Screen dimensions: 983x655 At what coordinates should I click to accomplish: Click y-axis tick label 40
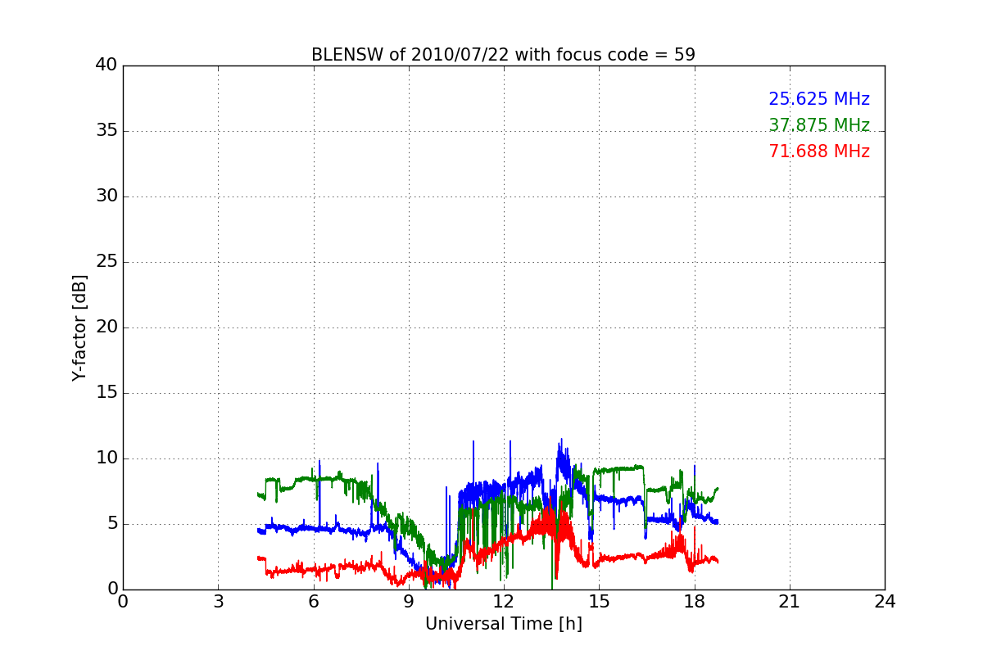106,65
